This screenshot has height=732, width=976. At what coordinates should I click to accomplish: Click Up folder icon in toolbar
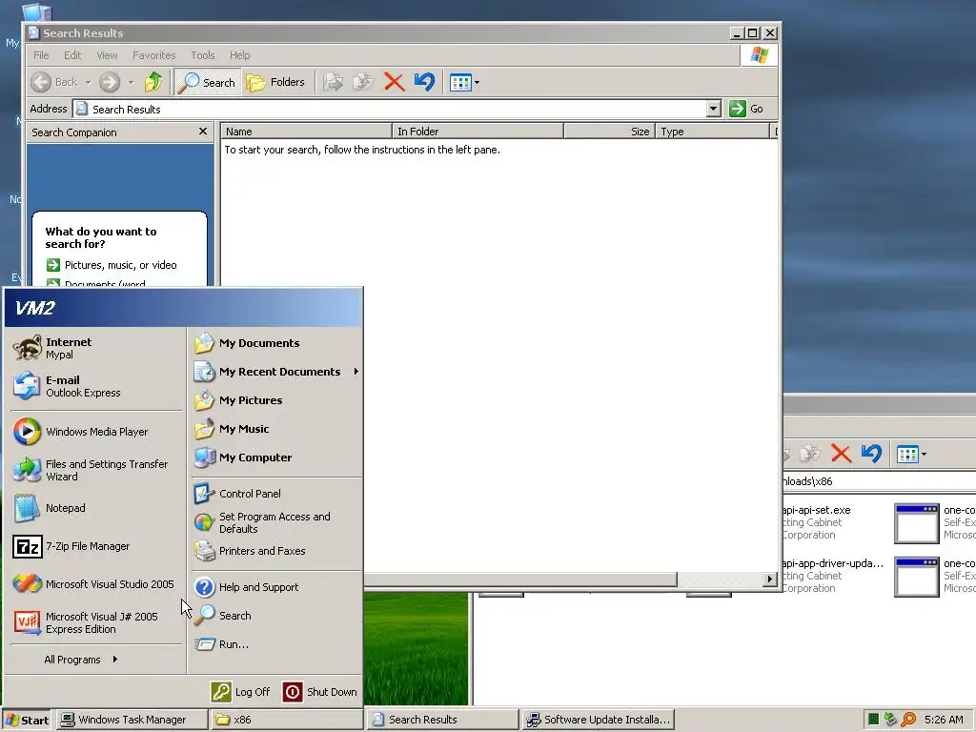[153, 82]
